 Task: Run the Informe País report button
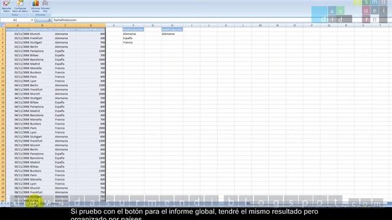tap(45, 6)
